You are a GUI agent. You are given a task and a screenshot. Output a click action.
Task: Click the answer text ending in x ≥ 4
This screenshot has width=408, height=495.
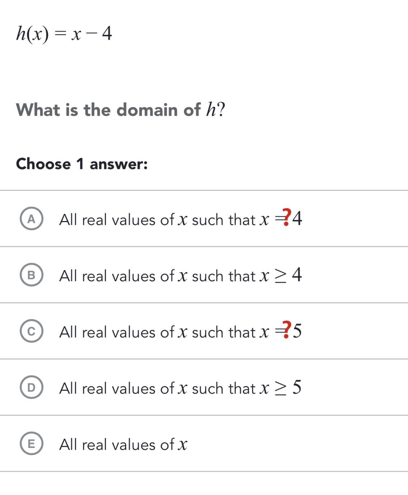180,275
